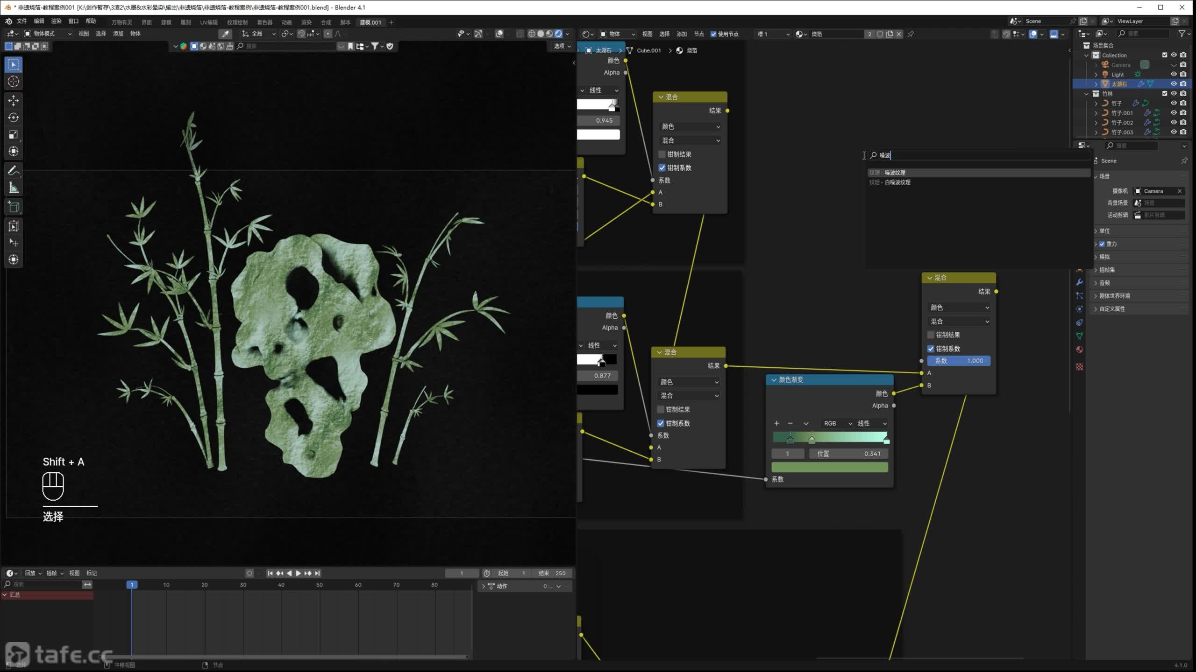1196x672 pixels.
Task: Toggle 使用节点 checkbox in header
Action: 713,34
